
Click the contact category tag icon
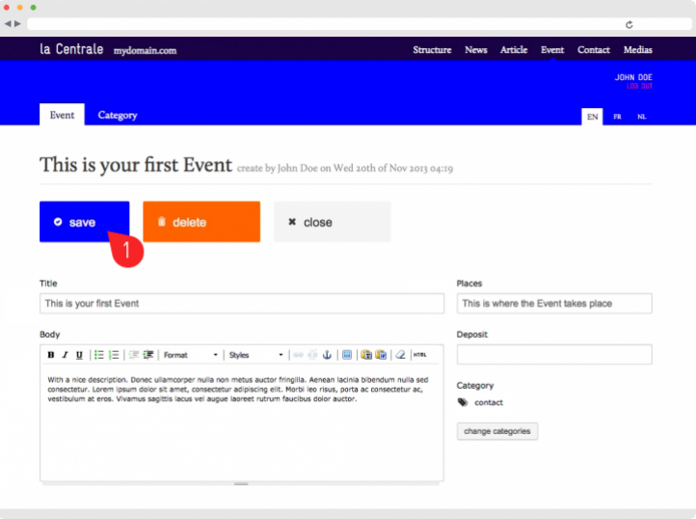tap(463, 402)
